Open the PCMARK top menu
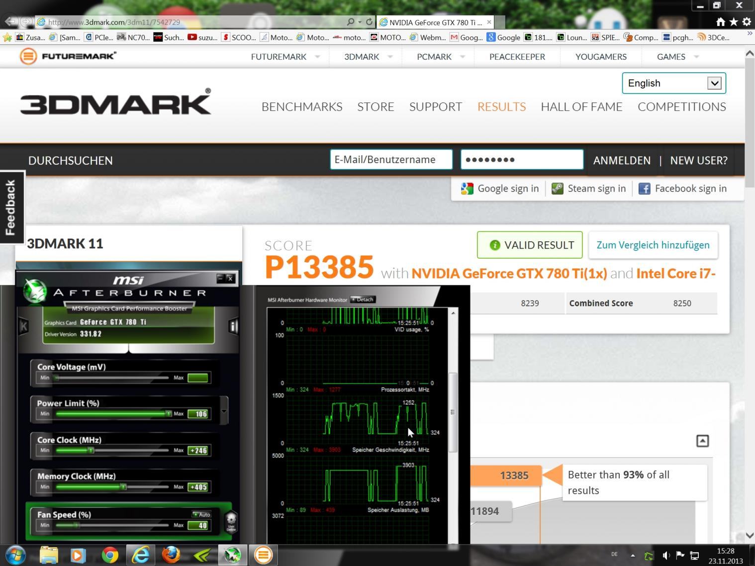 click(x=434, y=57)
